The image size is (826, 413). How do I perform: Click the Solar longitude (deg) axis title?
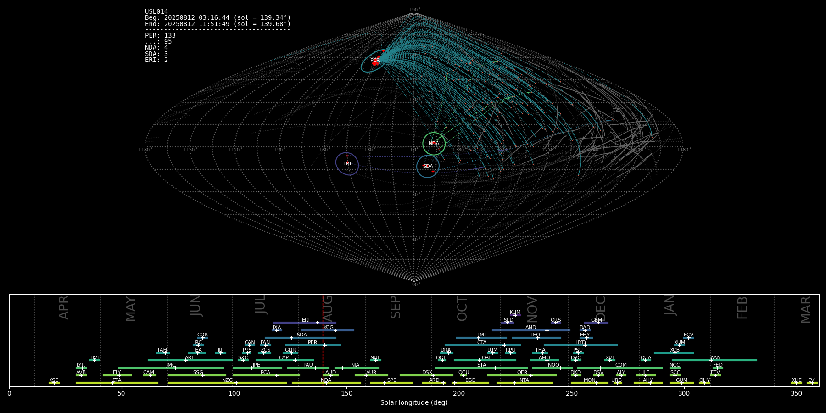click(414, 402)
